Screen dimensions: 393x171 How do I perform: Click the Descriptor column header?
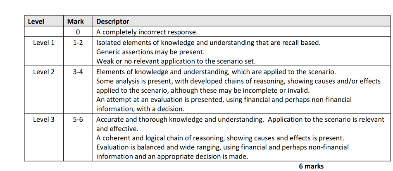click(113, 22)
